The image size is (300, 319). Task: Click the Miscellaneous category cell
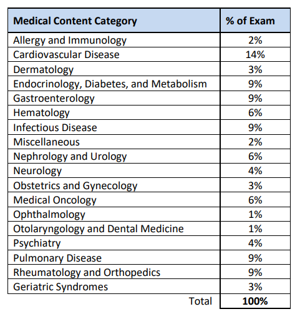(114, 142)
